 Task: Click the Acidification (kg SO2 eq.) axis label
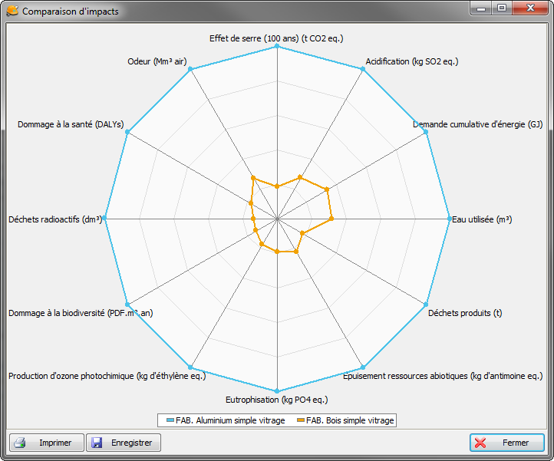pos(412,61)
